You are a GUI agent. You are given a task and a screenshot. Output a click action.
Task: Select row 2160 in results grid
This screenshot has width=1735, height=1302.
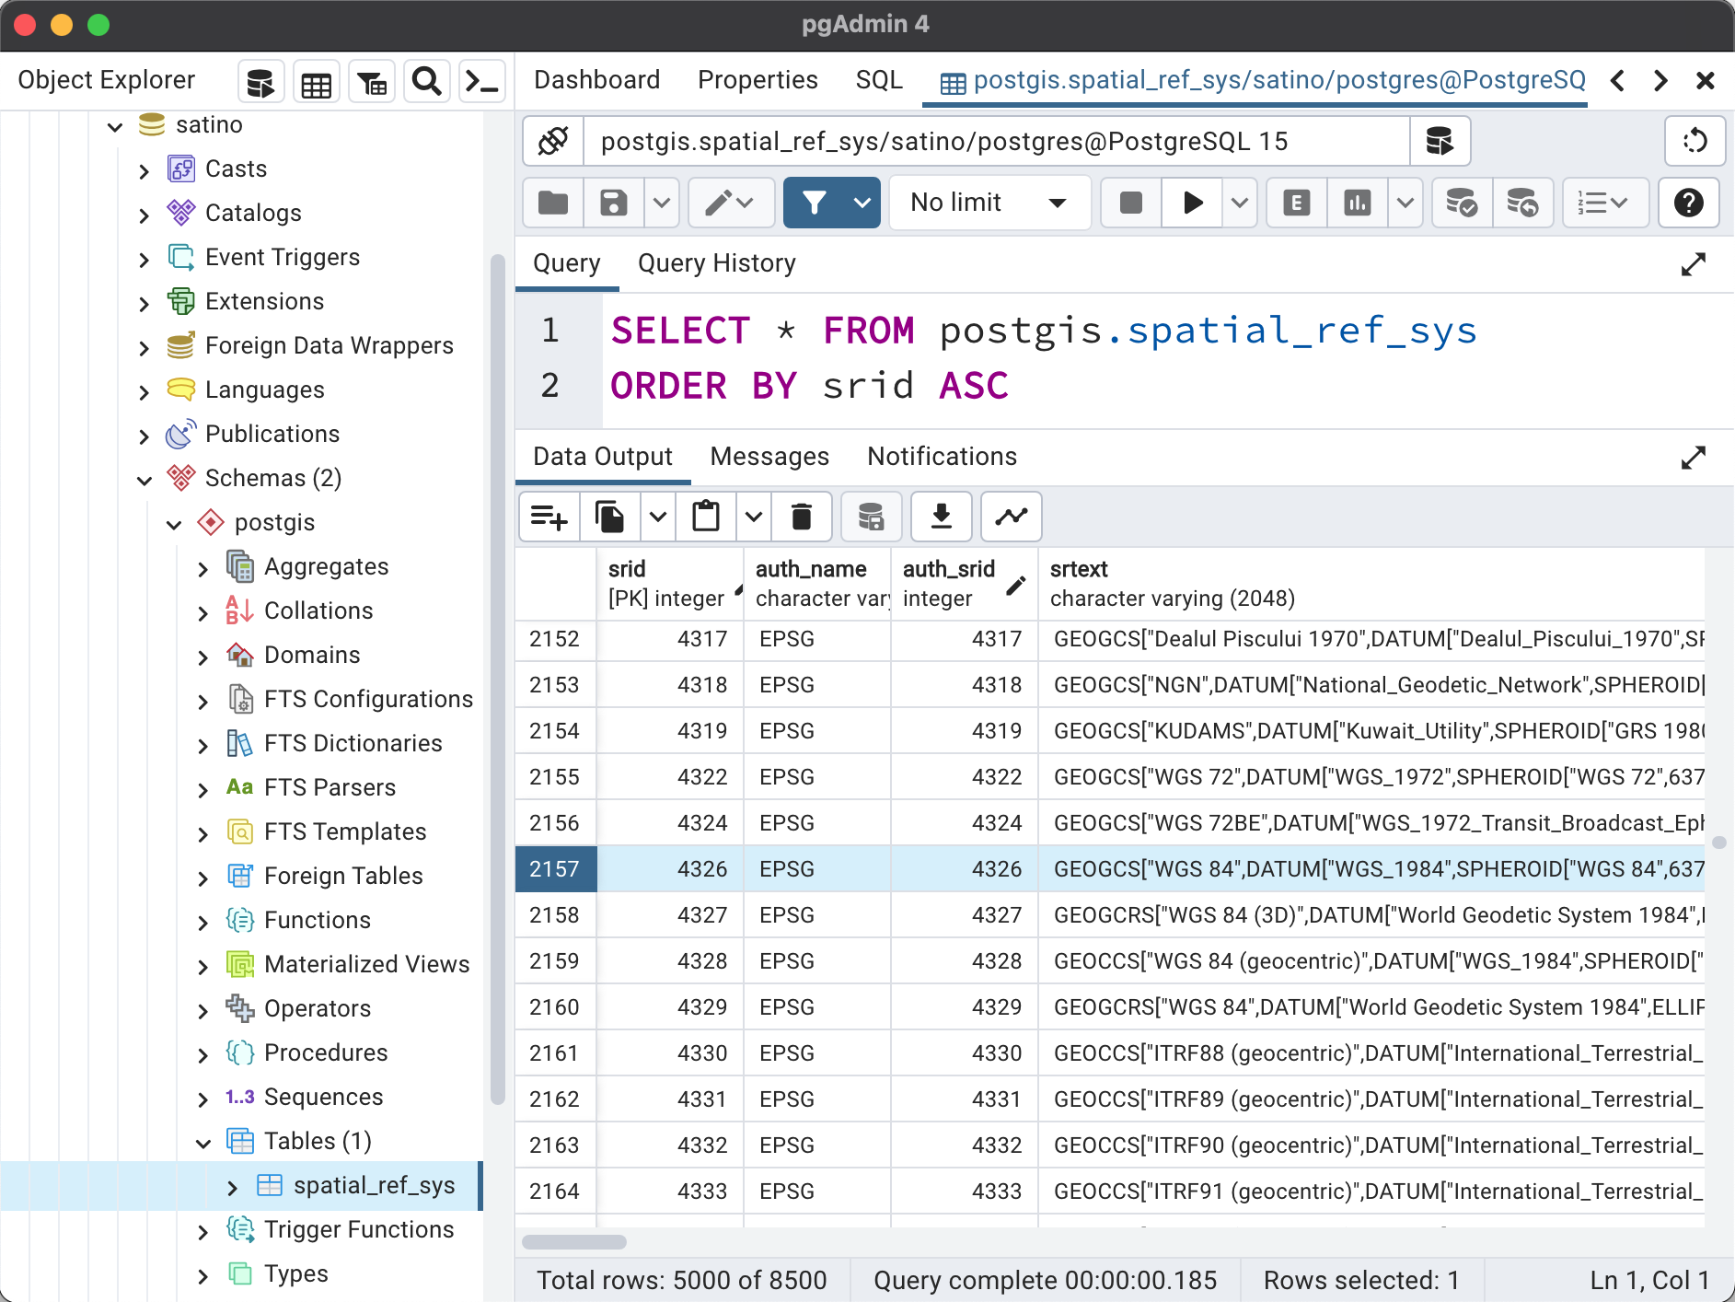point(555,1007)
